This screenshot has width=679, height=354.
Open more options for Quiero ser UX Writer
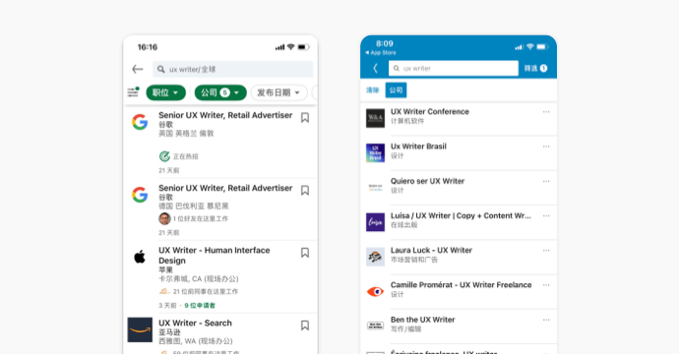(546, 181)
